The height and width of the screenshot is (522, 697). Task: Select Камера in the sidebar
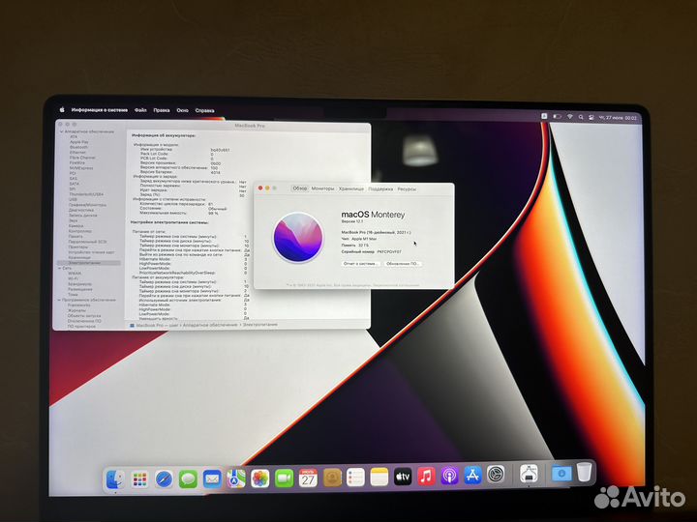pos(76,226)
